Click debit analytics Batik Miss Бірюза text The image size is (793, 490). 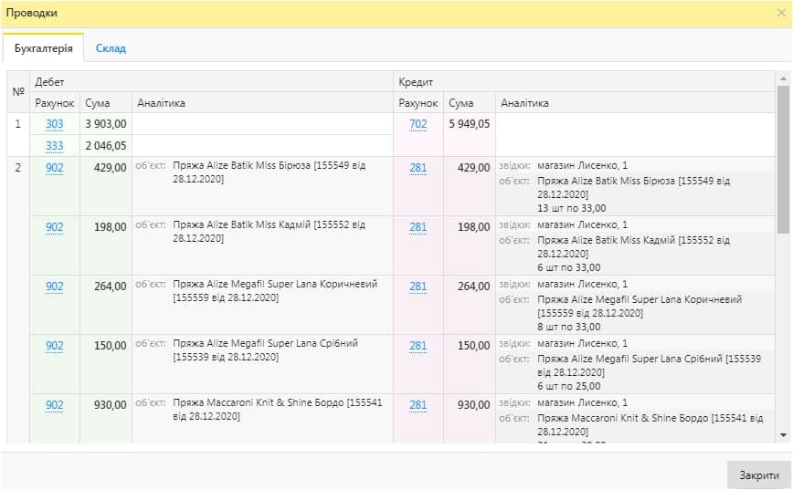click(x=269, y=172)
